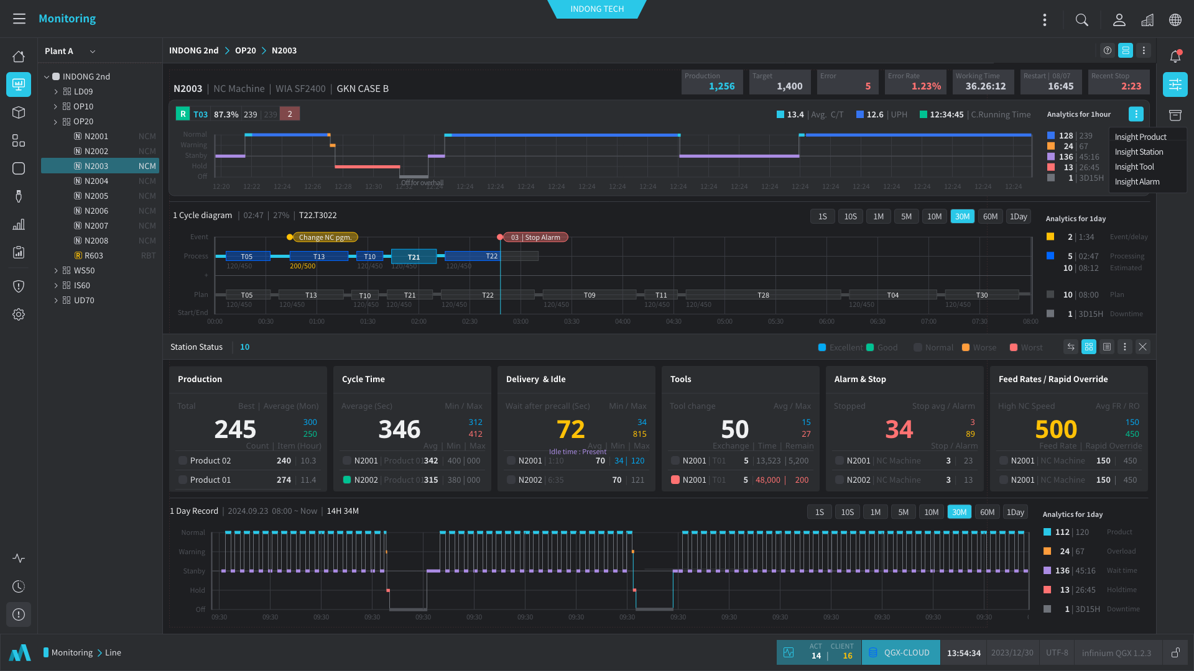Click the lock icon in status bar

pos(1175,652)
